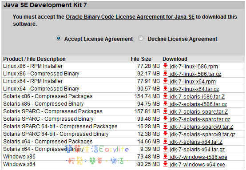Click Solaris SPARC 64-bit - Compressed Packages description
Screen dimensions: 246x170
click(60, 127)
